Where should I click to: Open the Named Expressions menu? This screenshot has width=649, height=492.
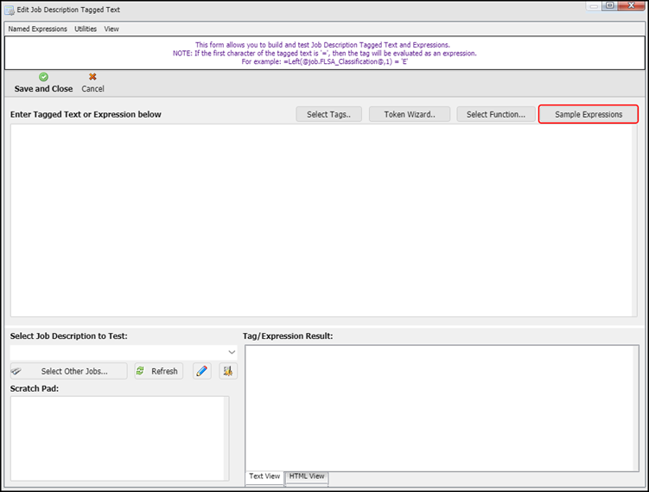pyautogui.click(x=37, y=29)
